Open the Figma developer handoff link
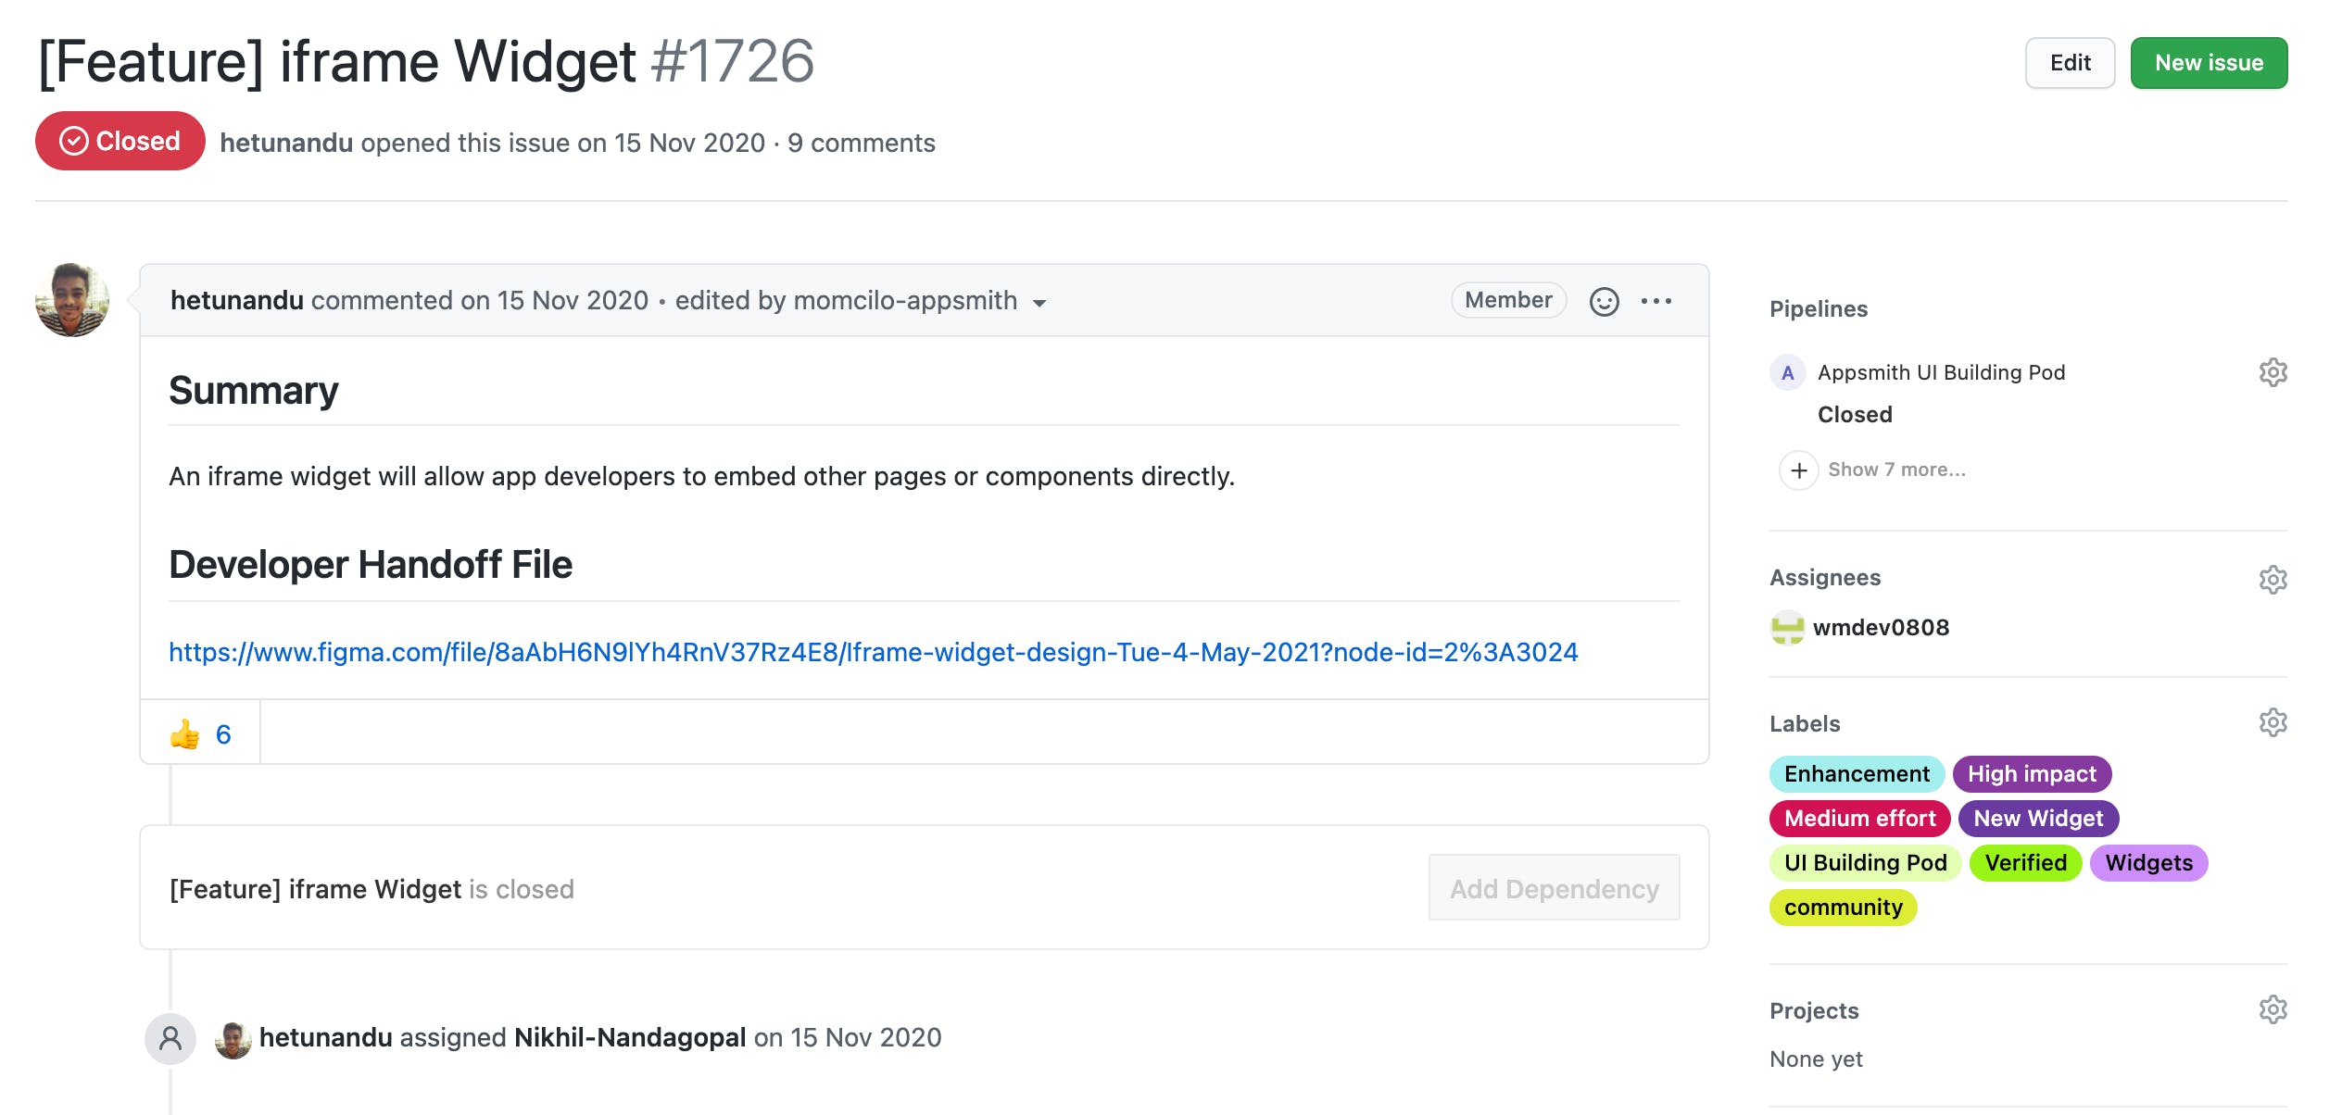 click(x=873, y=652)
